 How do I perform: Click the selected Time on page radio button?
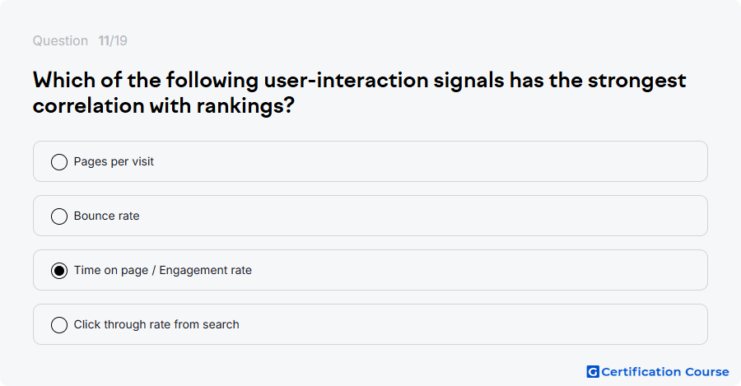click(59, 270)
